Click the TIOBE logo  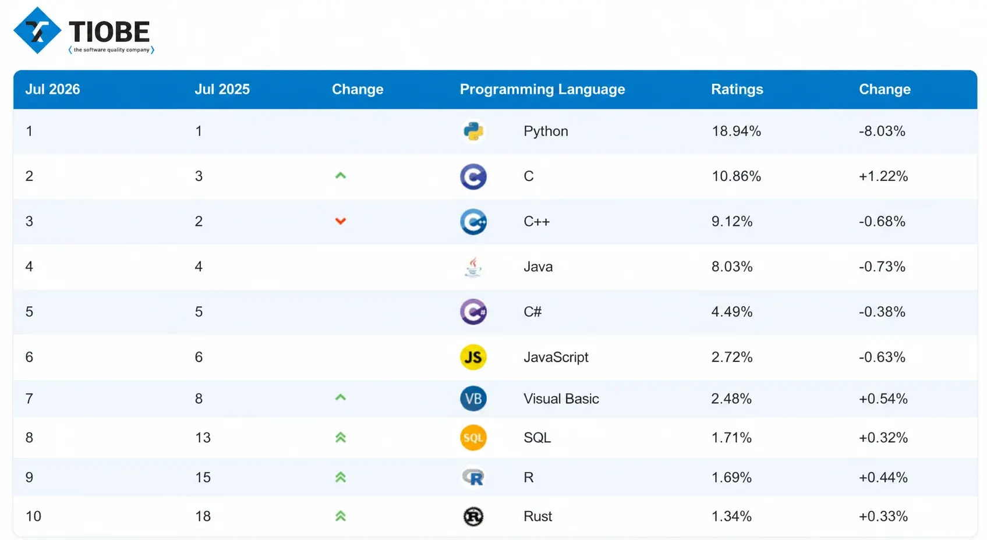coord(84,31)
